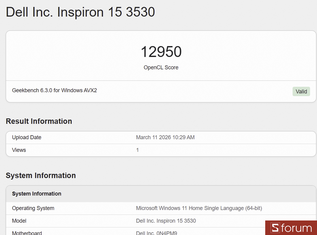Select the Model row value
Viewport: 317px width, 235px height.
tap(166, 221)
